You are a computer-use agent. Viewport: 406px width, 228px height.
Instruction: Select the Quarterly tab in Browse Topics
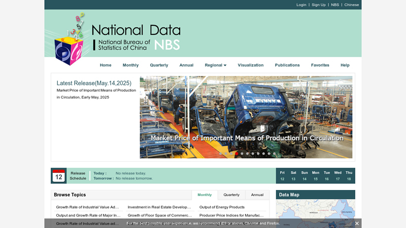231,195
